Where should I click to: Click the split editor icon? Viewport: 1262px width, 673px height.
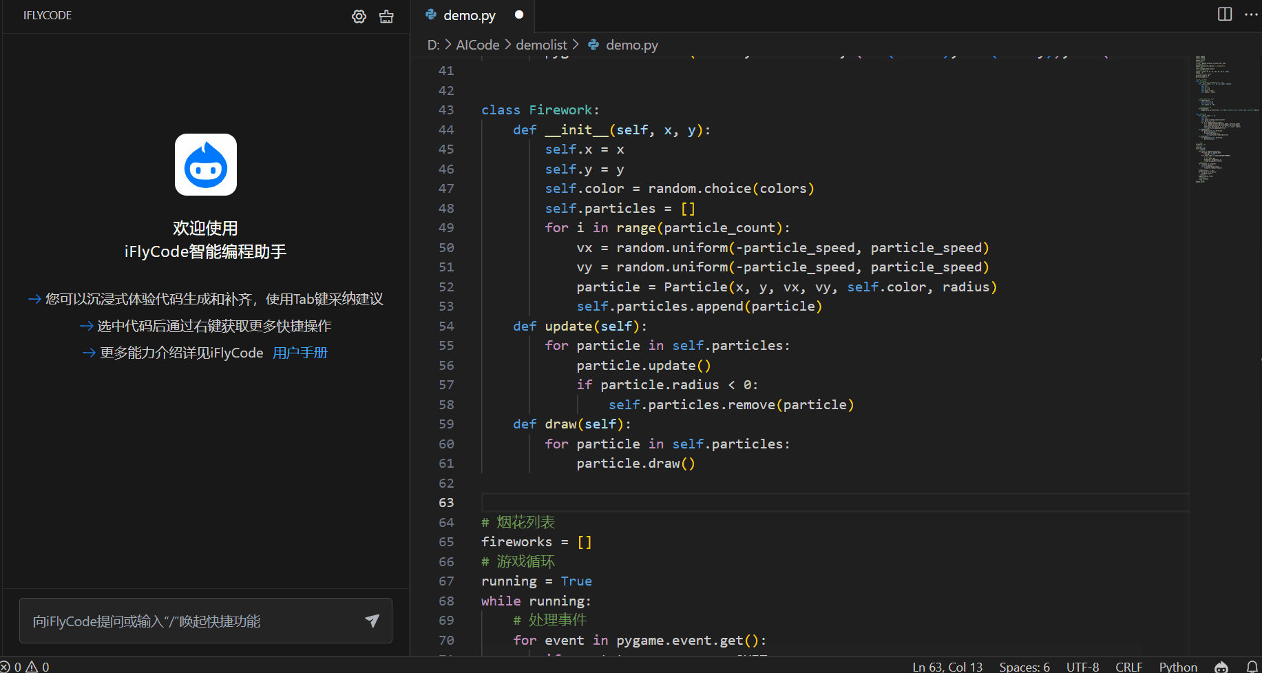[1225, 14]
